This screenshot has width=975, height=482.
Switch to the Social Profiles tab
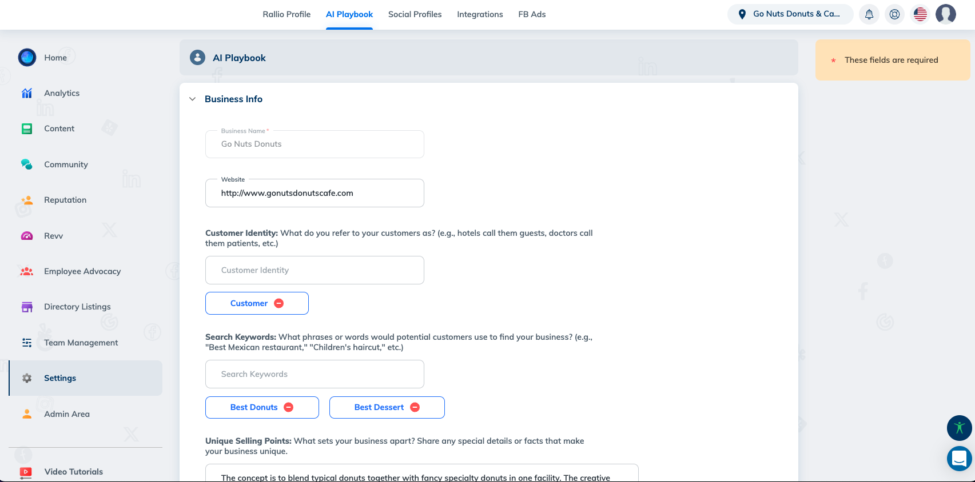415,14
